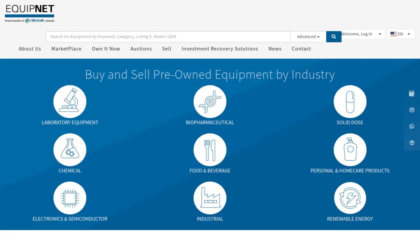Click the Laboratory Equipment microscope icon

coord(70,102)
